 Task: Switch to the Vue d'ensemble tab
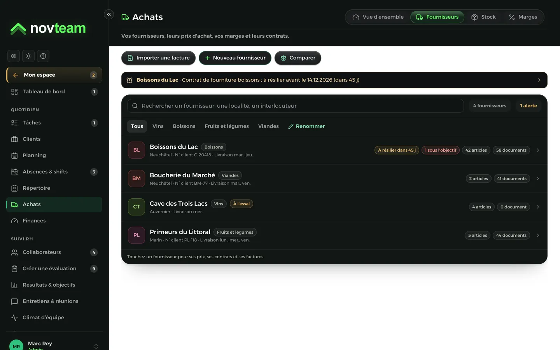(x=378, y=17)
